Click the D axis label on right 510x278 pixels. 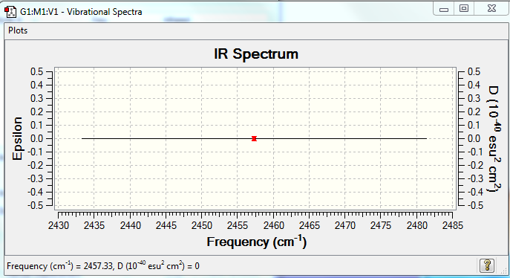(494, 139)
